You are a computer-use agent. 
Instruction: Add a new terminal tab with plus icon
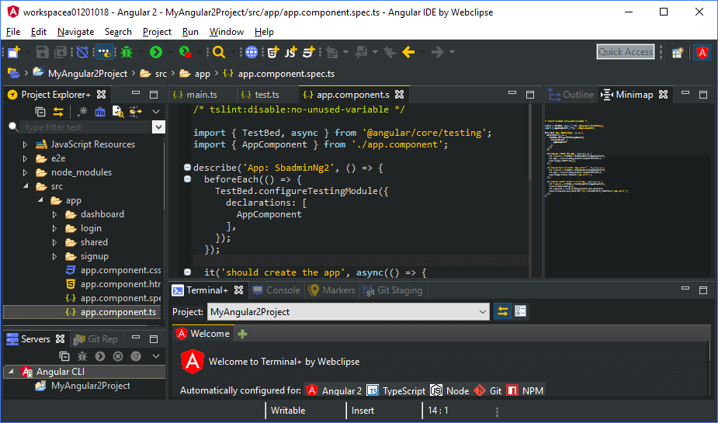[x=243, y=334]
